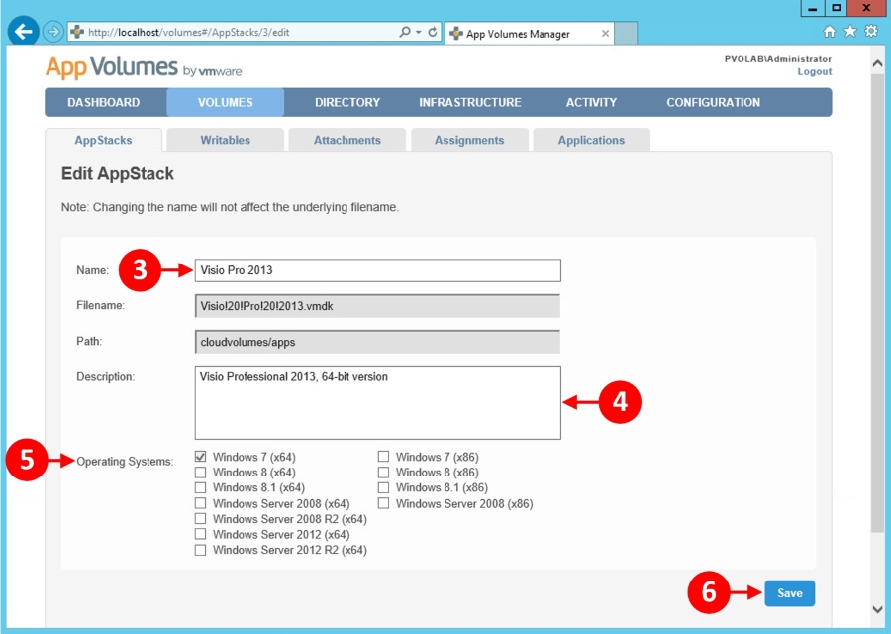Open the DIRECTORY menu

pos(347,102)
